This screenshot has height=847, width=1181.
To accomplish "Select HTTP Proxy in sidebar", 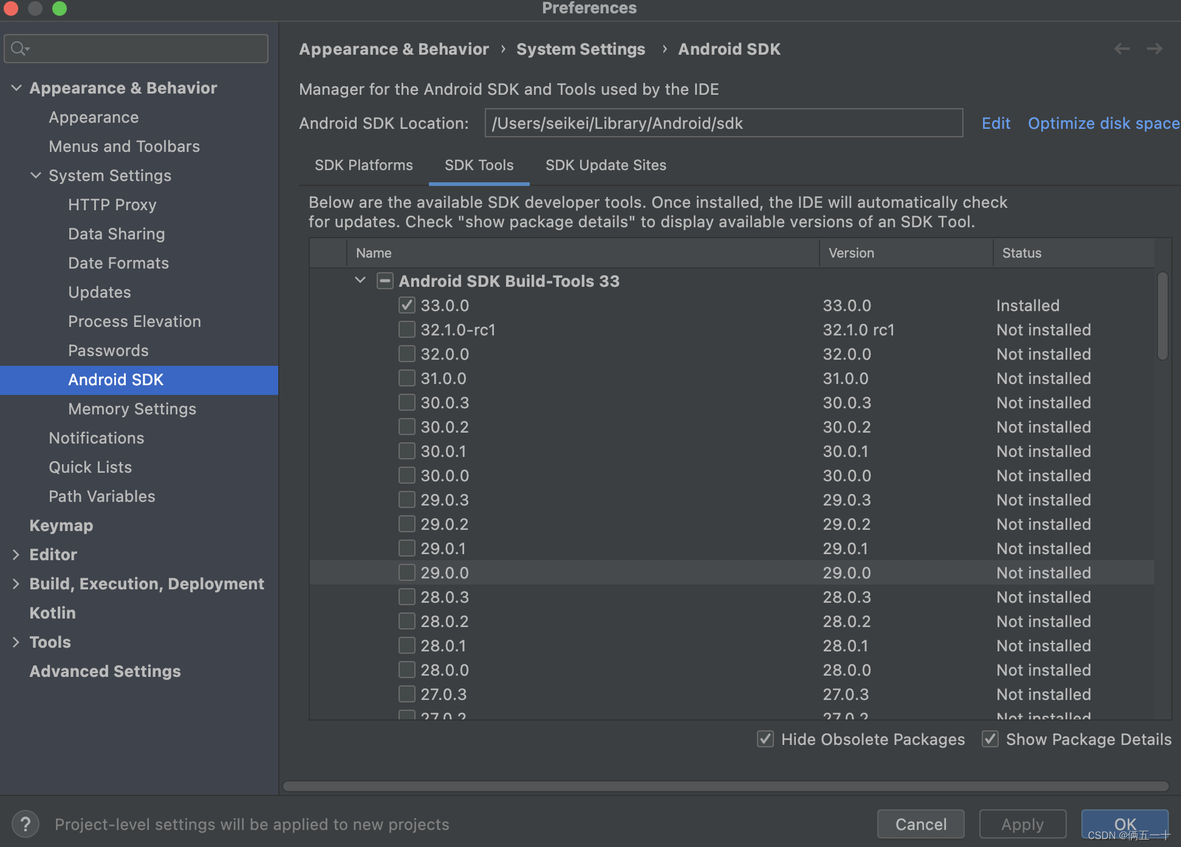I will (x=112, y=204).
